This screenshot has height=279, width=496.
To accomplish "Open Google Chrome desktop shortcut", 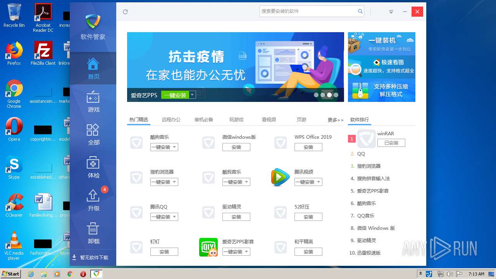I will tap(14, 94).
